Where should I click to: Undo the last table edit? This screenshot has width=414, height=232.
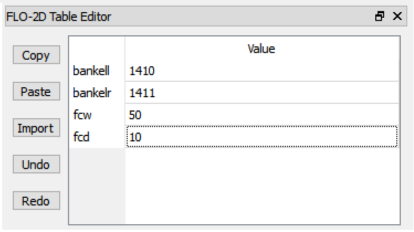(x=36, y=165)
